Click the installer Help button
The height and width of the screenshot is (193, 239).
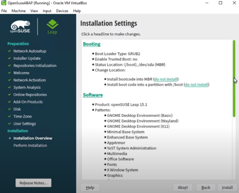point(90,187)
